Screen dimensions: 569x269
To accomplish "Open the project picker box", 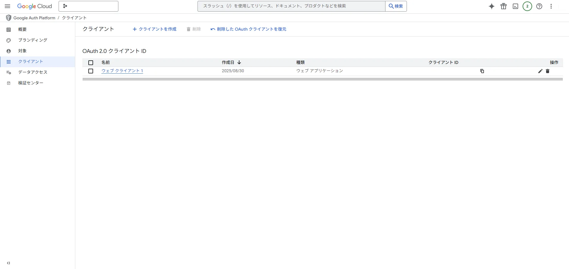I will pos(88,6).
